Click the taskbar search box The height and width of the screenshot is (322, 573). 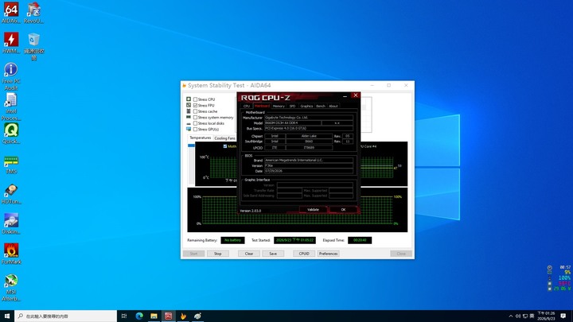coord(66,316)
